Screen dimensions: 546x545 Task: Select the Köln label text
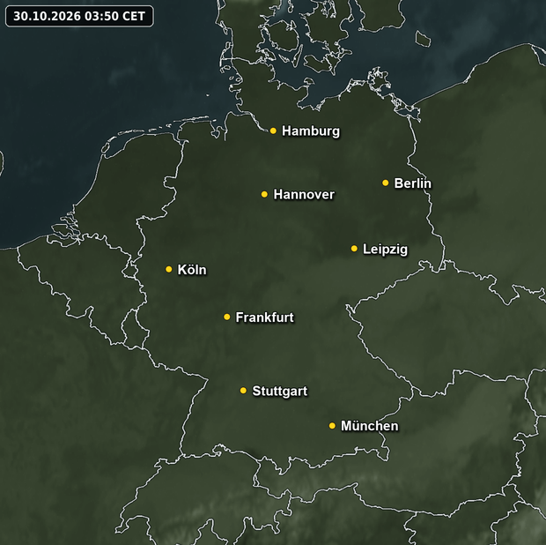click(192, 270)
